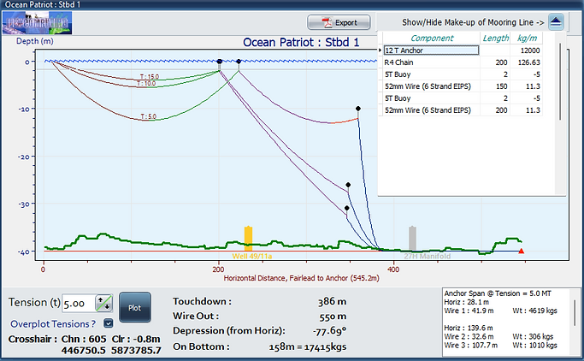584x361 pixels.
Task: Click the Length column header
Action: [x=495, y=38]
